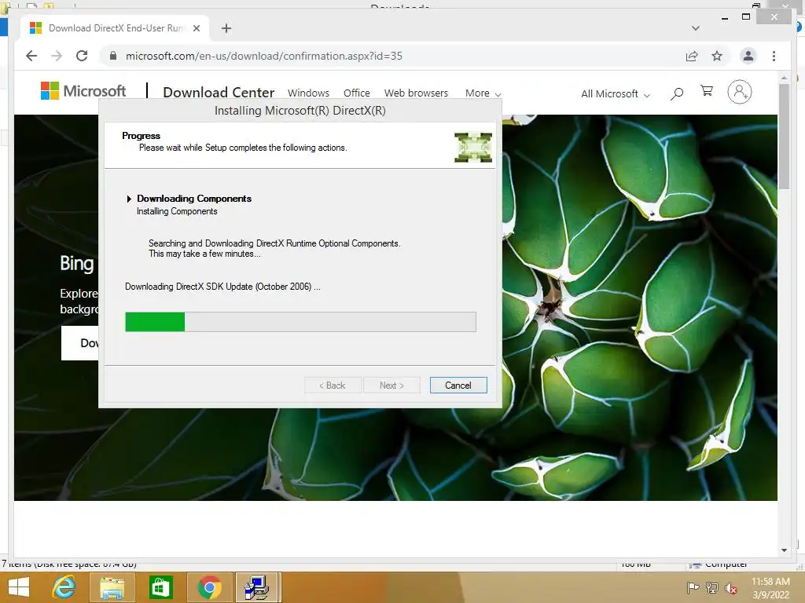Click the Downloading Components step
805x603 pixels.
coord(194,199)
